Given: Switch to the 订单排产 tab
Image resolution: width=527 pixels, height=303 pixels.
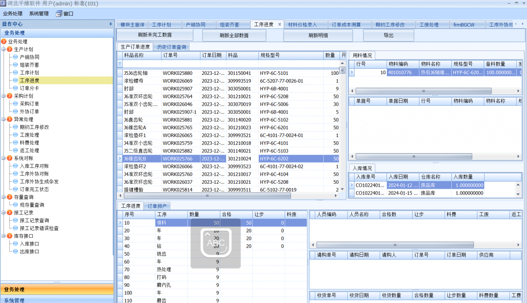Looking at the screenshot, I should (157, 206).
